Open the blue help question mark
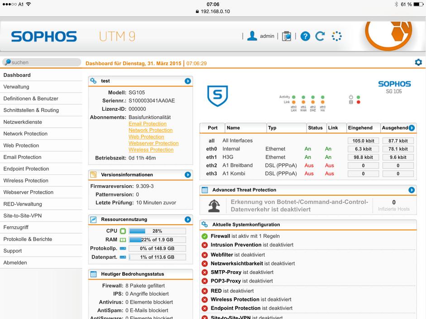The image size is (426, 319). pyautogui.click(x=306, y=36)
